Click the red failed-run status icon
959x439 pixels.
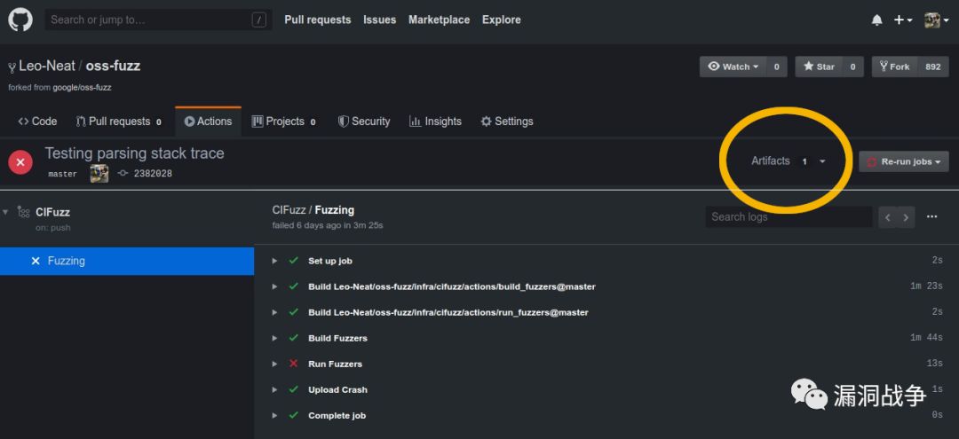coord(20,162)
